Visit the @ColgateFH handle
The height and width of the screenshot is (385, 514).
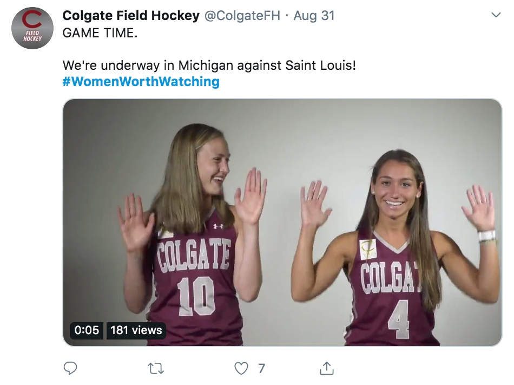pyautogui.click(x=242, y=16)
